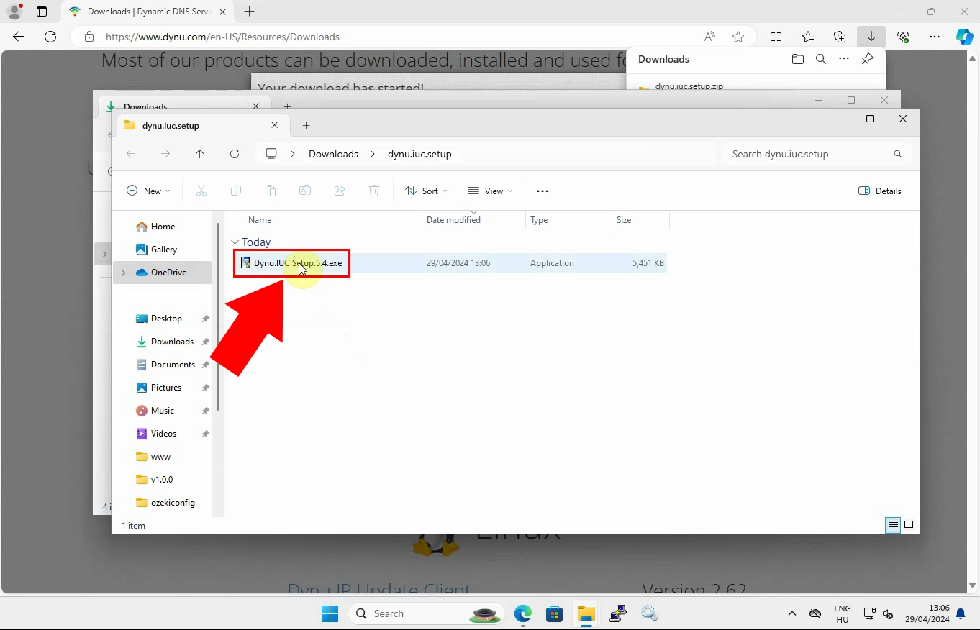Open Edge Settings and more menu
The width and height of the screenshot is (980, 630).
(x=935, y=37)
